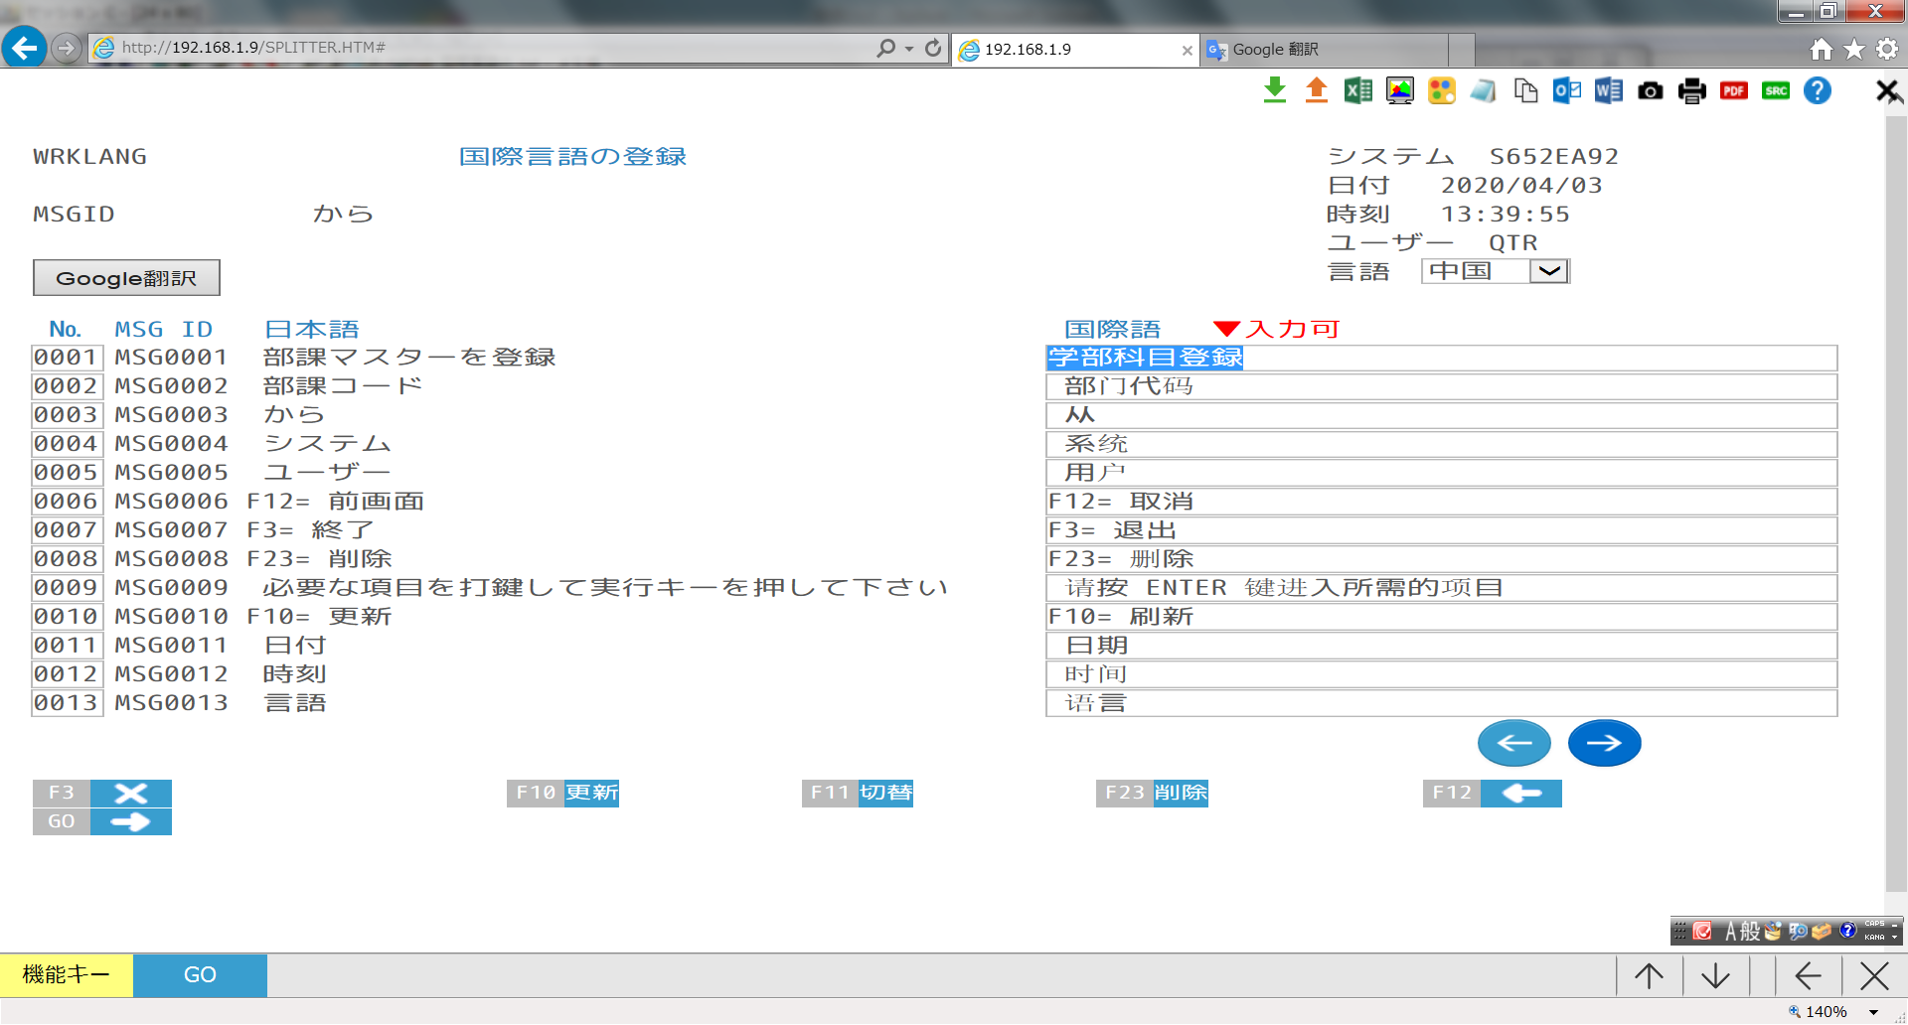Open the language dropdown showing 中国
Screen dimensions: 1908x1025
1548,271
